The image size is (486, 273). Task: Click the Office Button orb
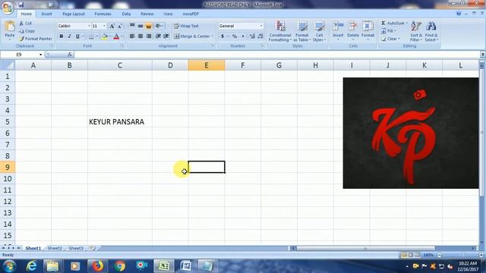(x=8, y=8)
